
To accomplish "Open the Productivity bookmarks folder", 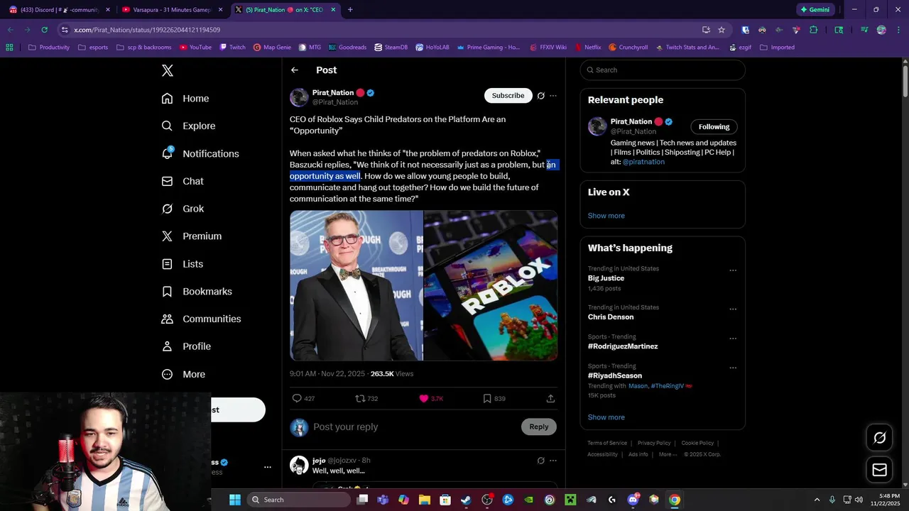I will point(49,48).
